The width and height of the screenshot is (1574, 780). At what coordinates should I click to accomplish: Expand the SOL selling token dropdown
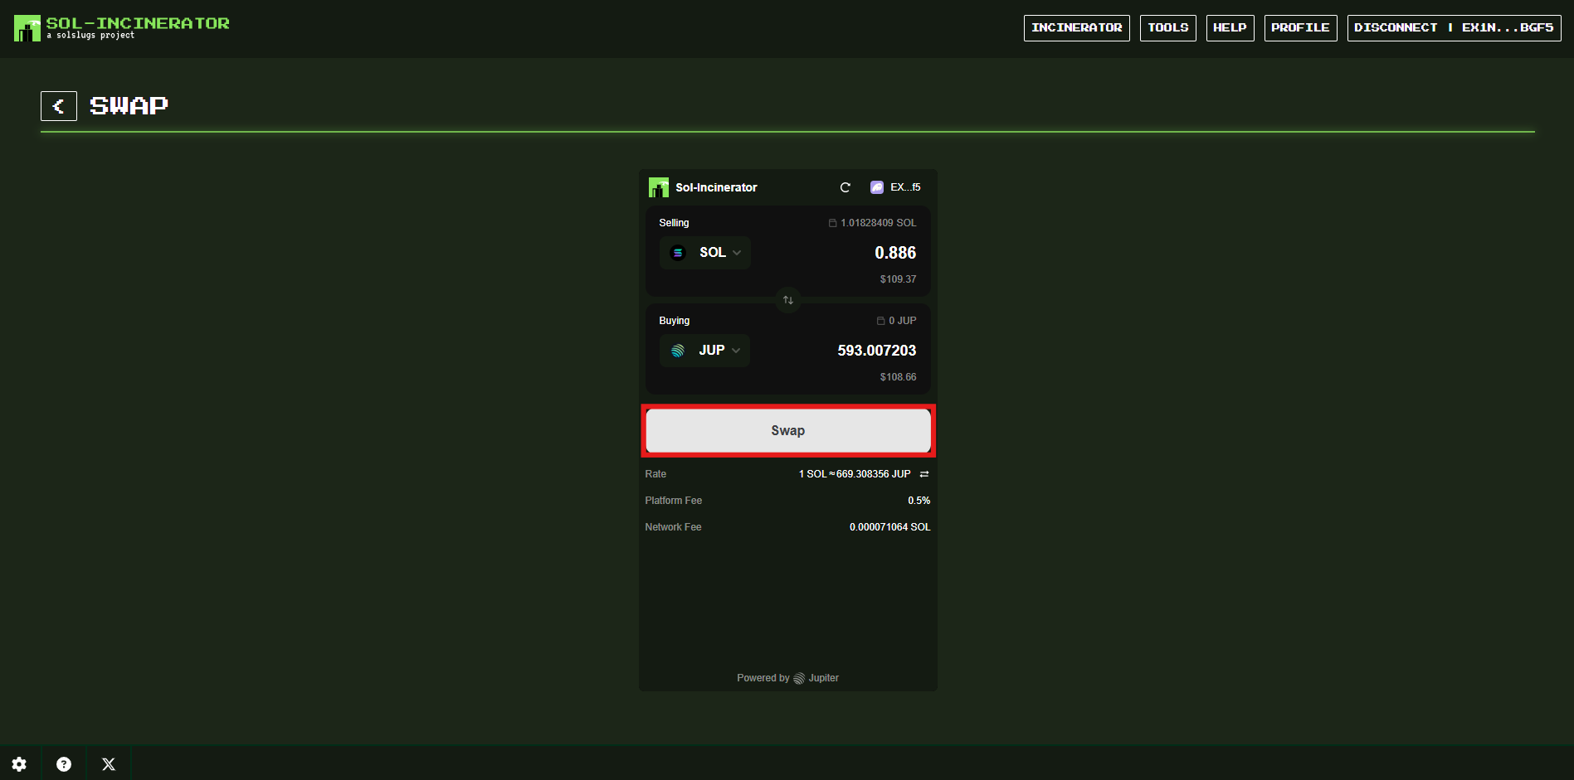tap(705, 253)
